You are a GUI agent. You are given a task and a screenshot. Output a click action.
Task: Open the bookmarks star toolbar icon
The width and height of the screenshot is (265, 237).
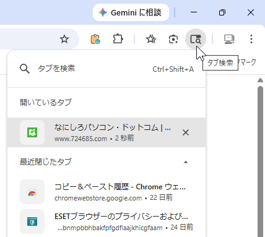(151, 39)
